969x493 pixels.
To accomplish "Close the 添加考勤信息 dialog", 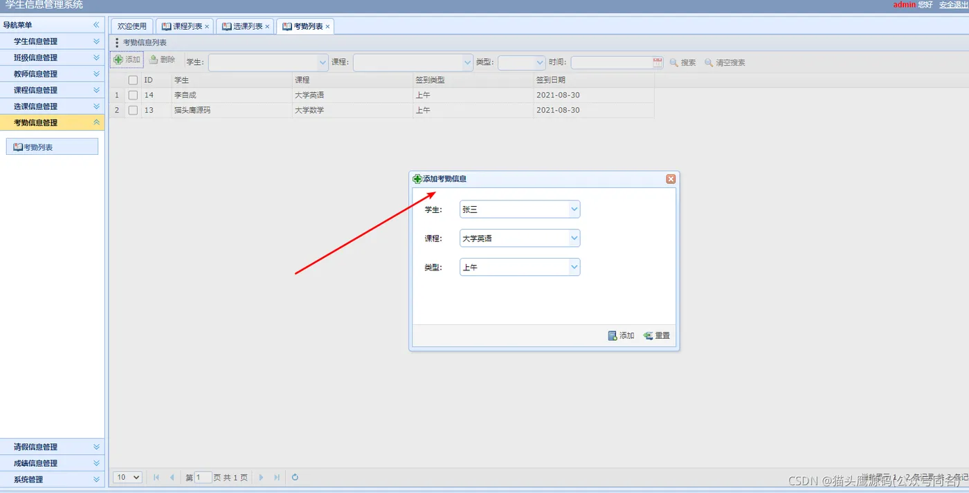I will tap(670, 178).
